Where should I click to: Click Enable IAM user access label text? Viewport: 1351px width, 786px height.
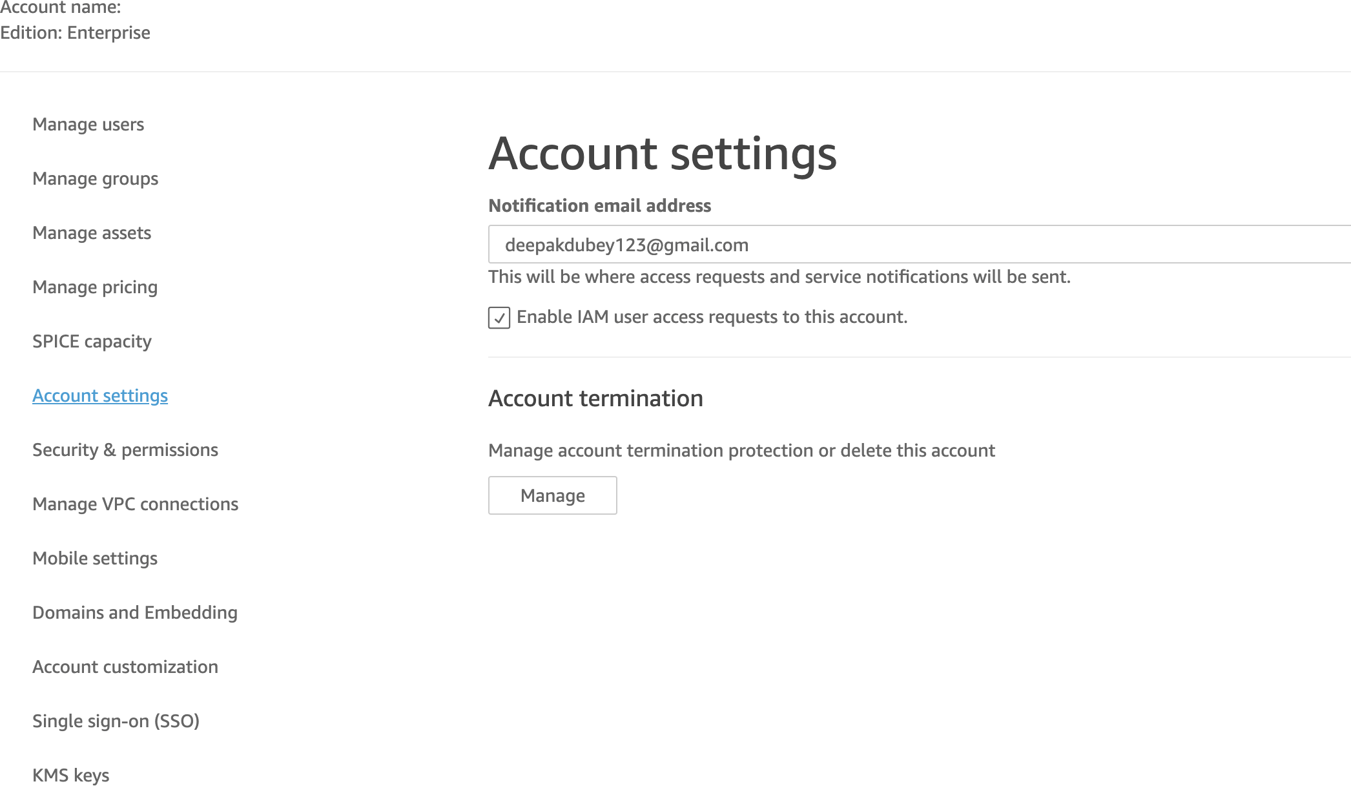click(712, 317)
